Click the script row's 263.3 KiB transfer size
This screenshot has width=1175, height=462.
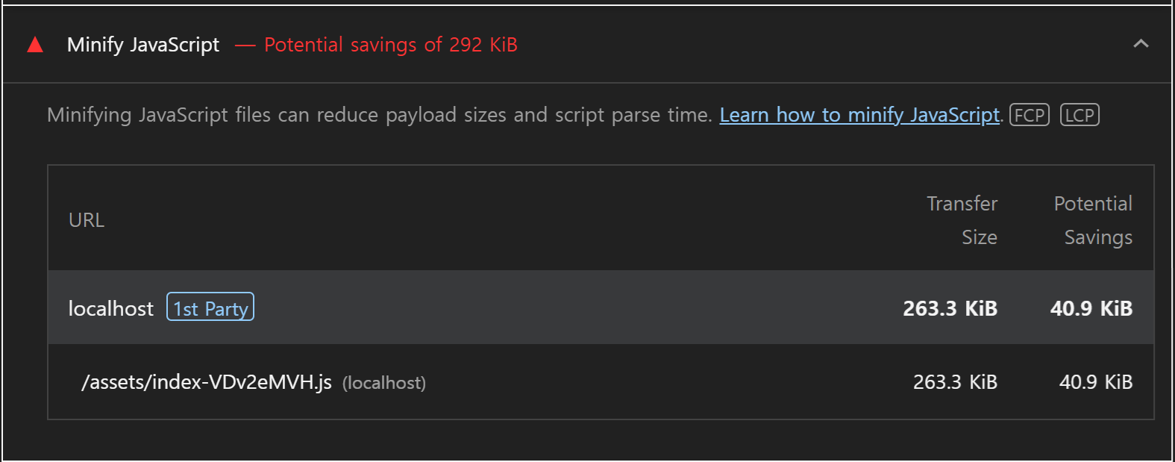point(955,382)
